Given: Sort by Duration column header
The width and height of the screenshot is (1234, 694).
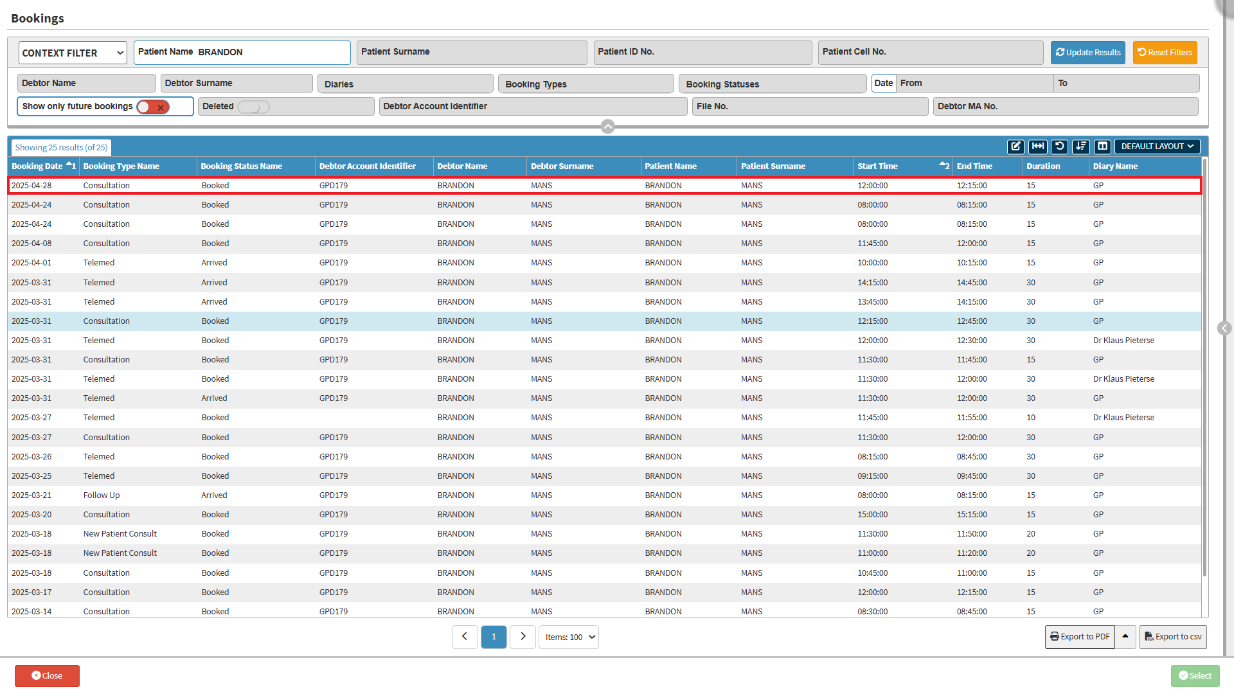Looking at the screenshot, I should click(x=1043, y=166).
